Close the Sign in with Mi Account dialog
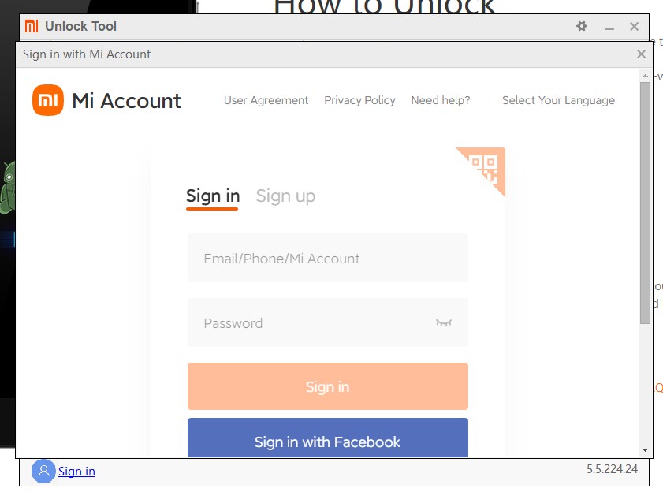This screenshot has height=492, width=663. [x=641, y=54]
